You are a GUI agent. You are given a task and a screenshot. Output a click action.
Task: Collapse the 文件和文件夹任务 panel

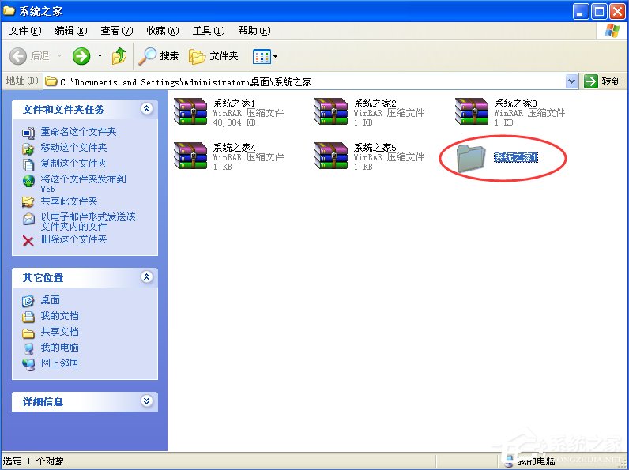click(x=146, y=109)
